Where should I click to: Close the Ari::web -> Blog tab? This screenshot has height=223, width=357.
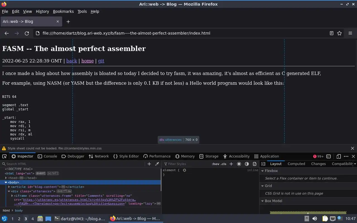click(x=58, y=21)
